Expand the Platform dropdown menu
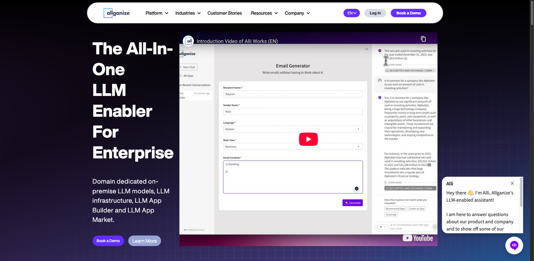 click(157, 13)
